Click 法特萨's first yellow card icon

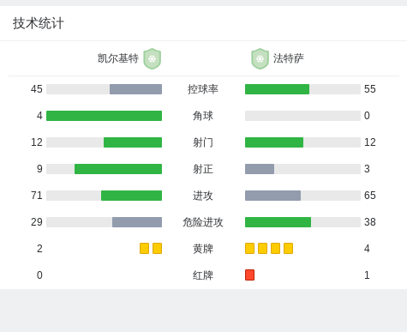249,249
